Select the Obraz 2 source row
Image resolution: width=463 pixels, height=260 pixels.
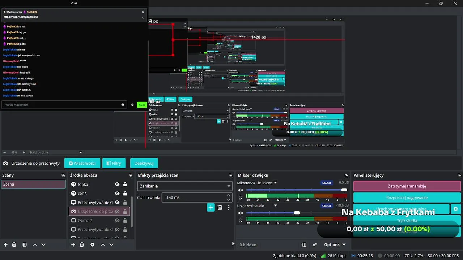[x=99, y=220]
